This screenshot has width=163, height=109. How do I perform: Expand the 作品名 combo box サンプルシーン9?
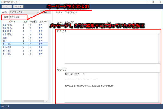[24, 13]
